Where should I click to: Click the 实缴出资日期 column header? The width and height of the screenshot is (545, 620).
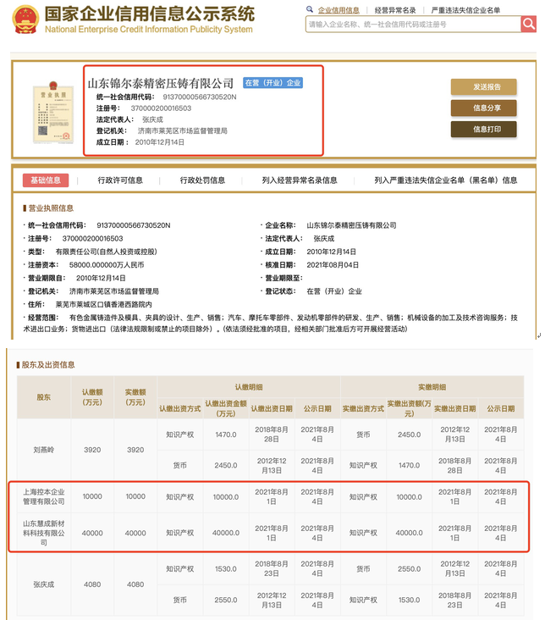point(455,408)
